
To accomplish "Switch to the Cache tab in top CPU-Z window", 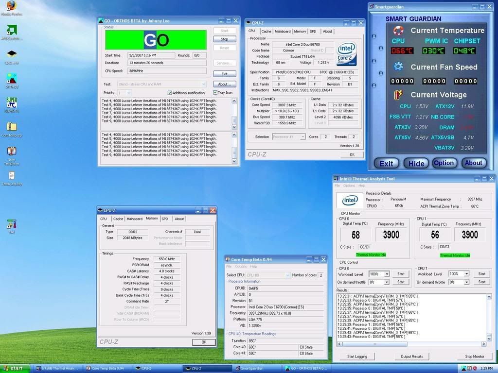I will pyautogui.click(x=266, y=32).
